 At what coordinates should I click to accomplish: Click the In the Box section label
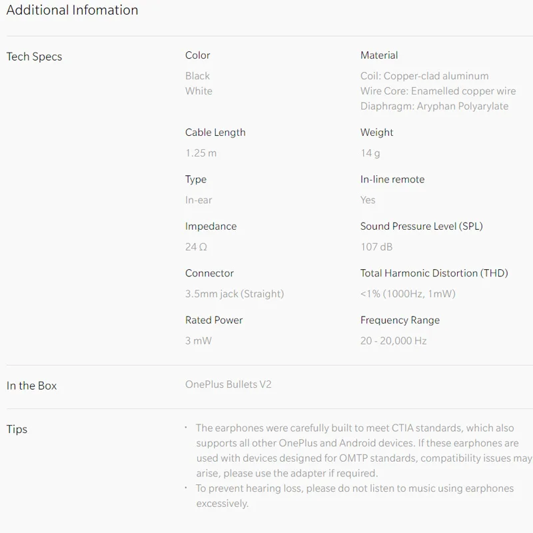coord(31,386)
